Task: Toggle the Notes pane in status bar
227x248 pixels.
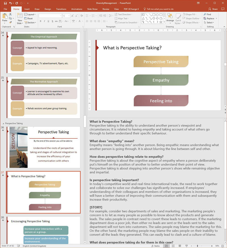Action: 155,246
